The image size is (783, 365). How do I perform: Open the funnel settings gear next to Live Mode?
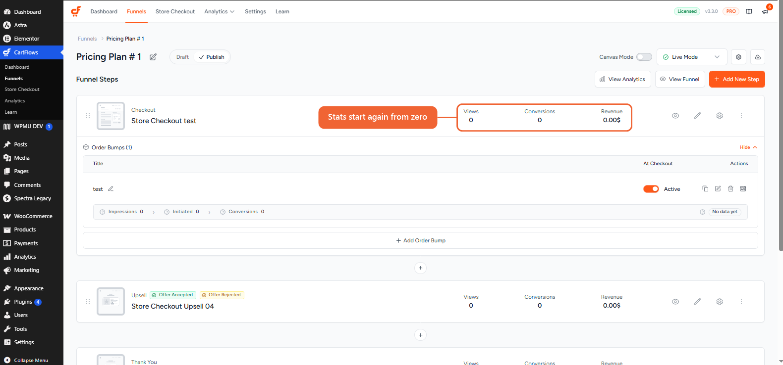click(738, 57)
